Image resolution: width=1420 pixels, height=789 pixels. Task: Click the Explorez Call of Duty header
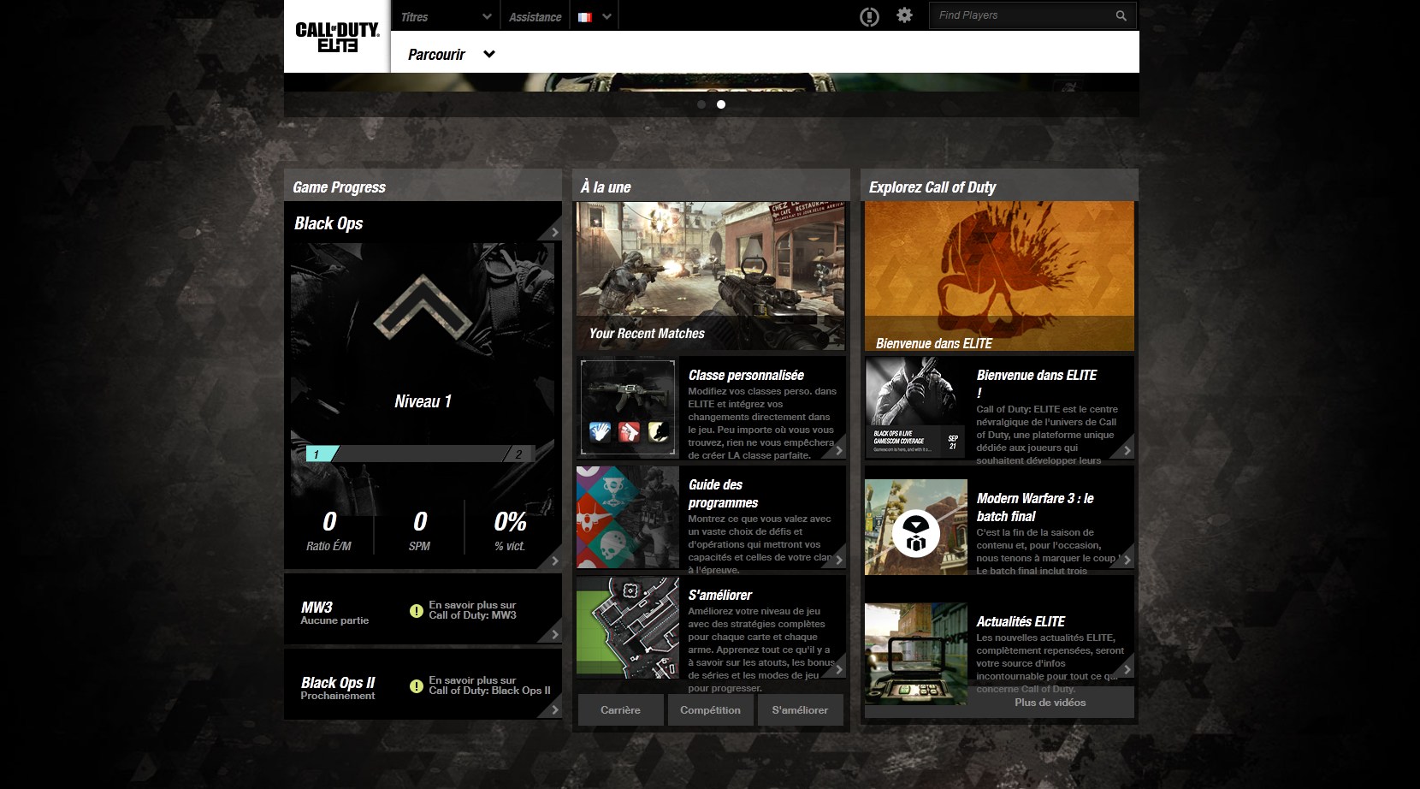999,187
